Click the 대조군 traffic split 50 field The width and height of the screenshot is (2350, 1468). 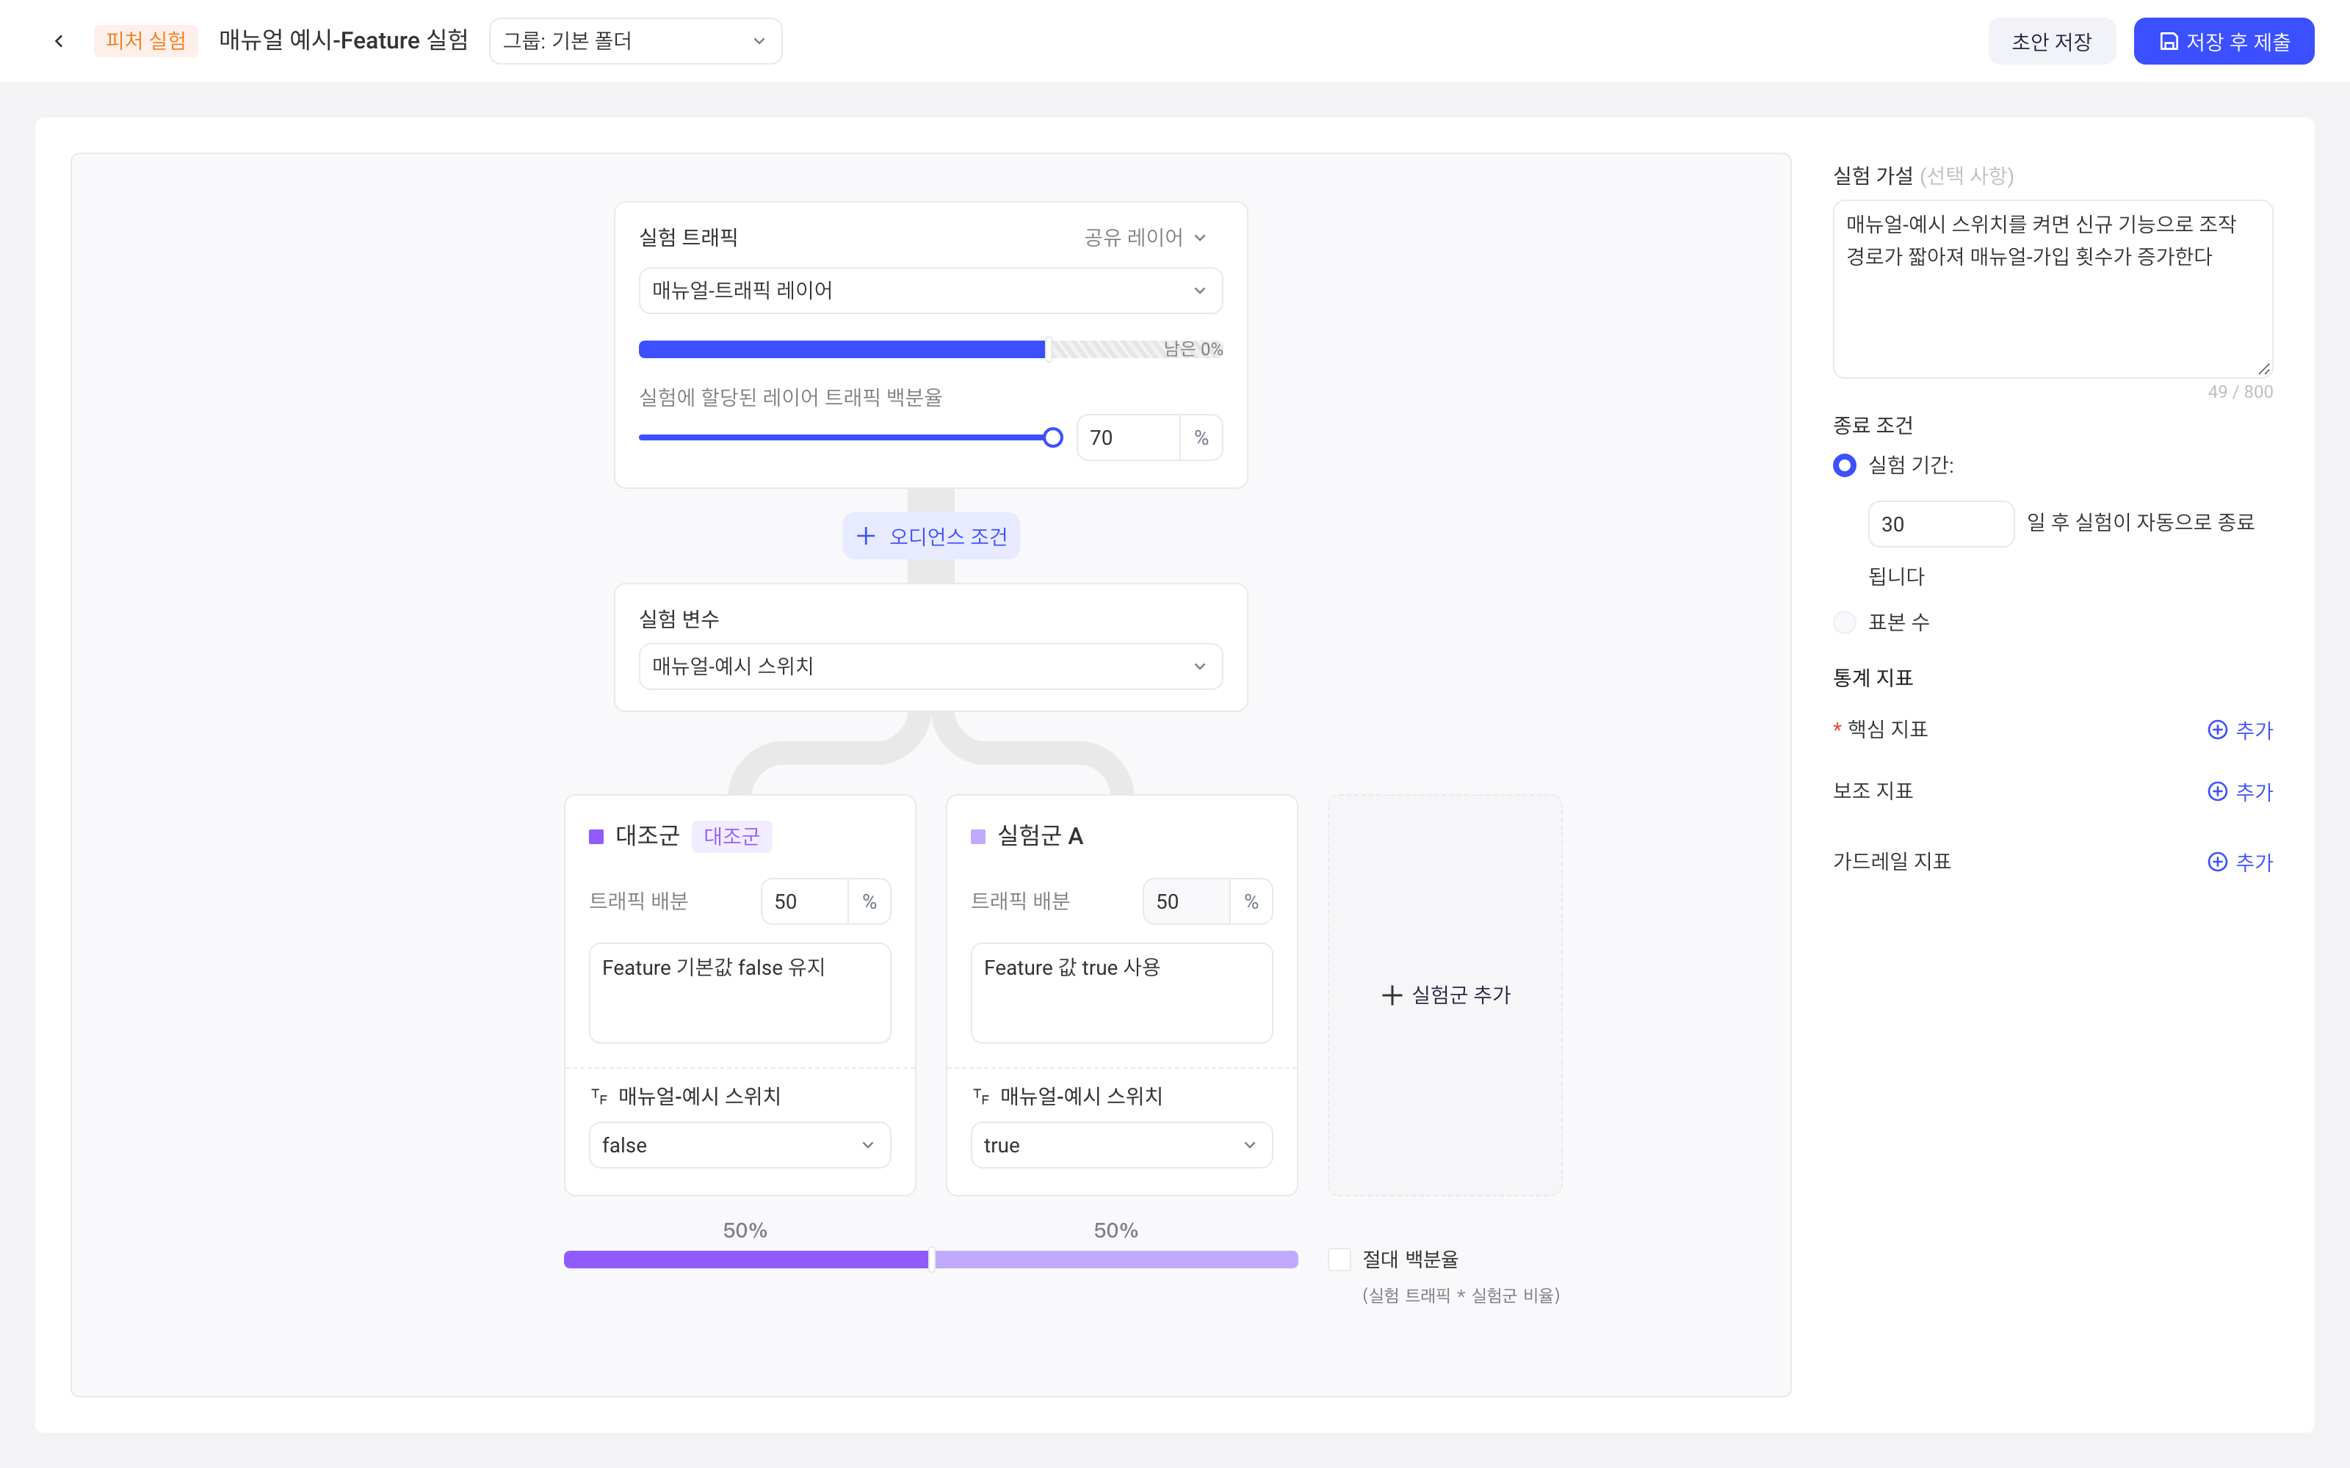point(804,901)
